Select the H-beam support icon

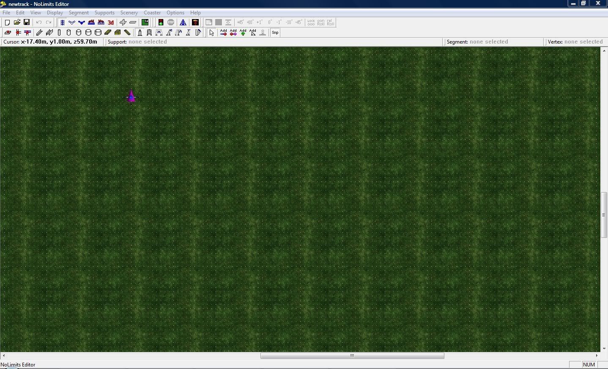pos(49,33)
